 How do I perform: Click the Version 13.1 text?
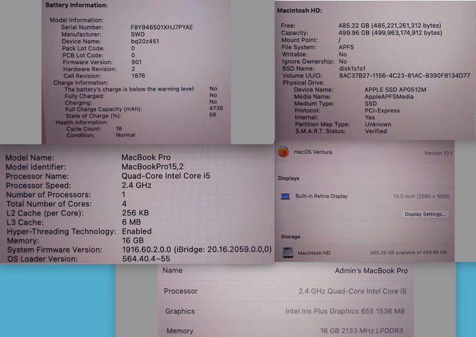[438, 153]
